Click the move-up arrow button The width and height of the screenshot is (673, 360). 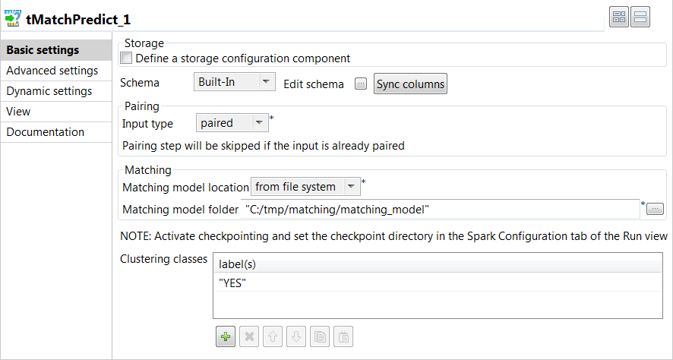tap(272, 337)
